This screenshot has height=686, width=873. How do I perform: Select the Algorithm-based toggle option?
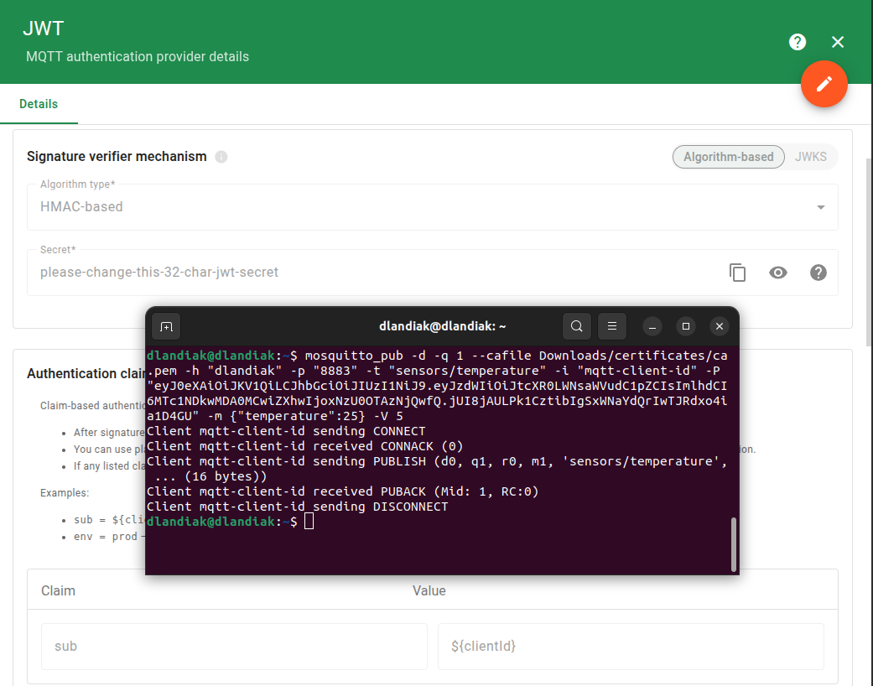[x=728, y=157]
